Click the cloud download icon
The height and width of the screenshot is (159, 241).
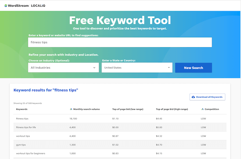pyautogui.click(x=193, y=97)
